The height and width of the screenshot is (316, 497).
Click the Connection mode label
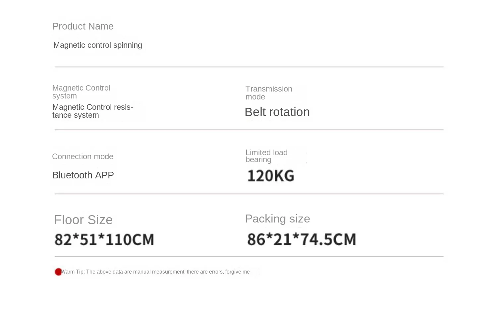[x=83, y=157]
